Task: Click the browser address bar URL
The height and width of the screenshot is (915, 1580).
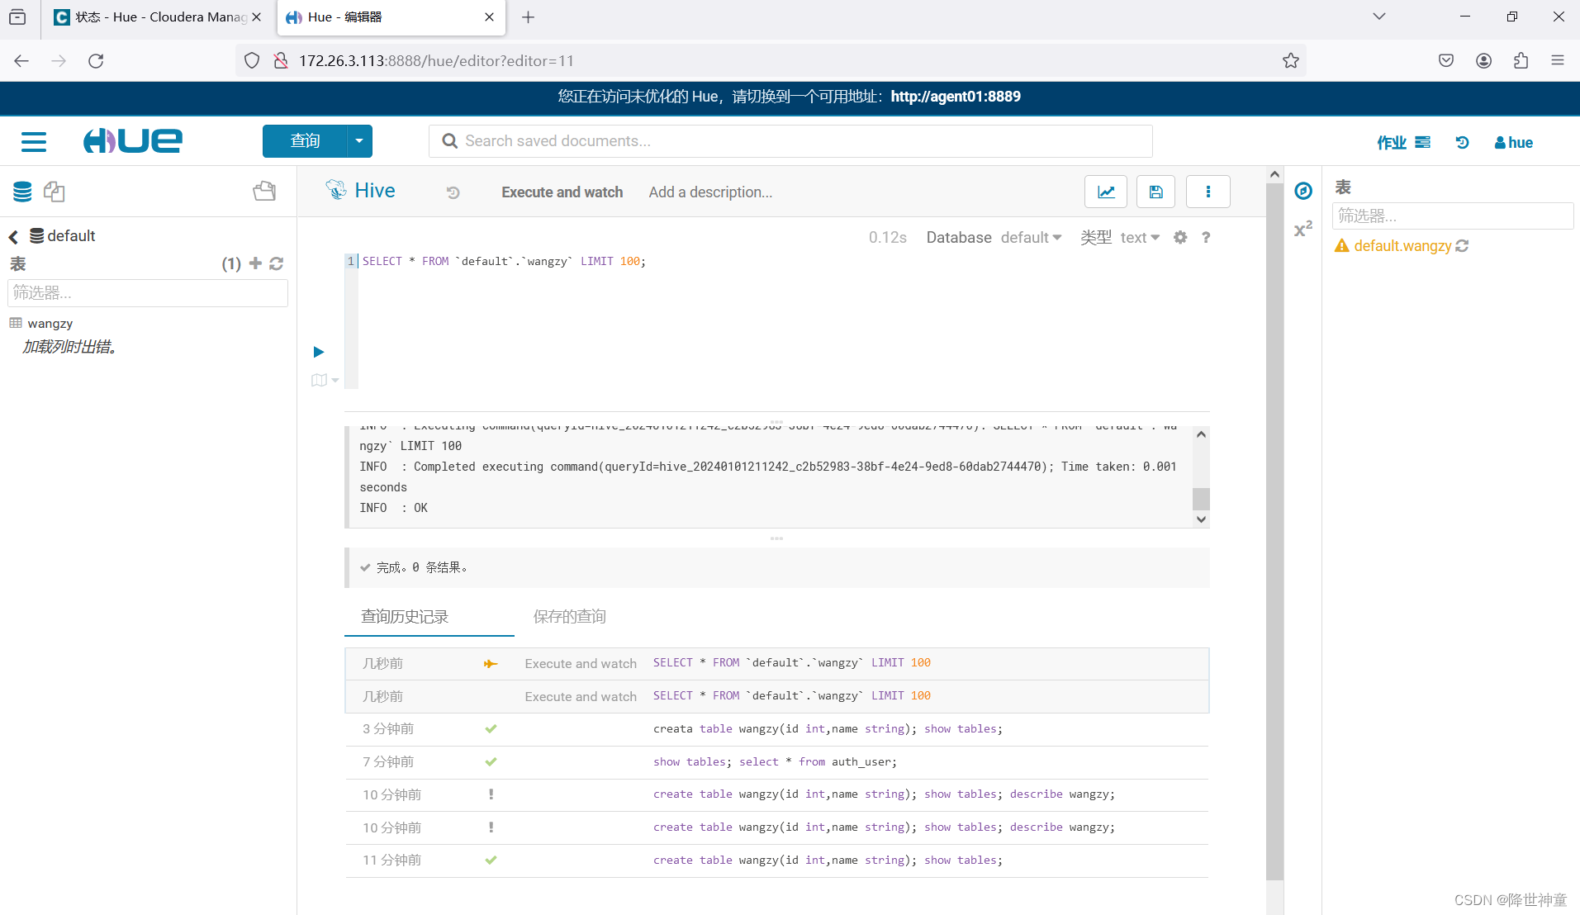Action: point(436,60)
